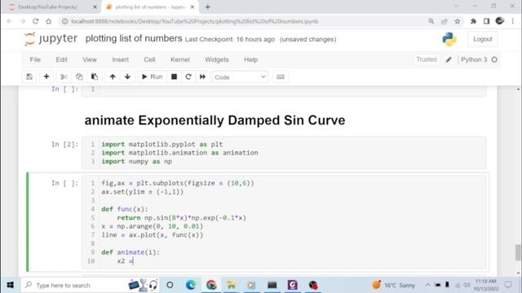This screenshot has width=522, height=293.
Task: Open browser extensions puzzle icon
Action: [473, 21]
